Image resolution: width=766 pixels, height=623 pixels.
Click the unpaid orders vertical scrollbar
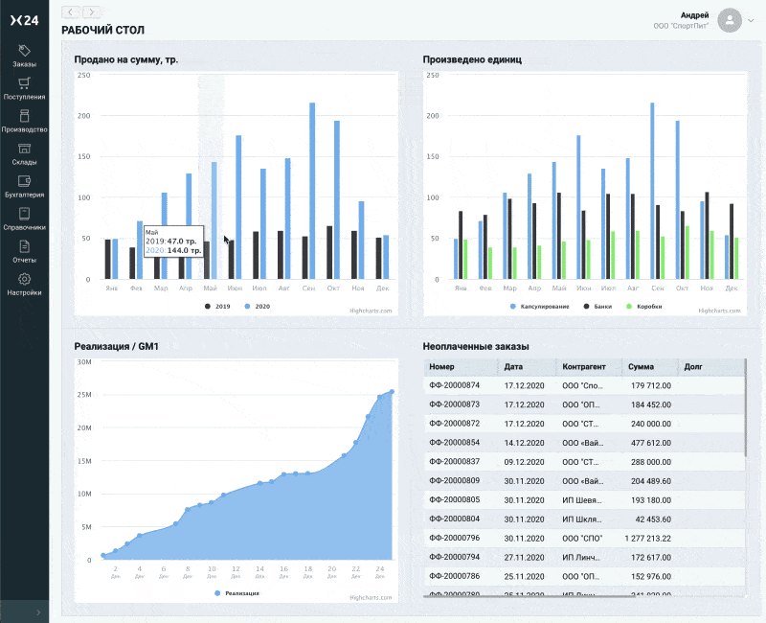click(746, 408)
